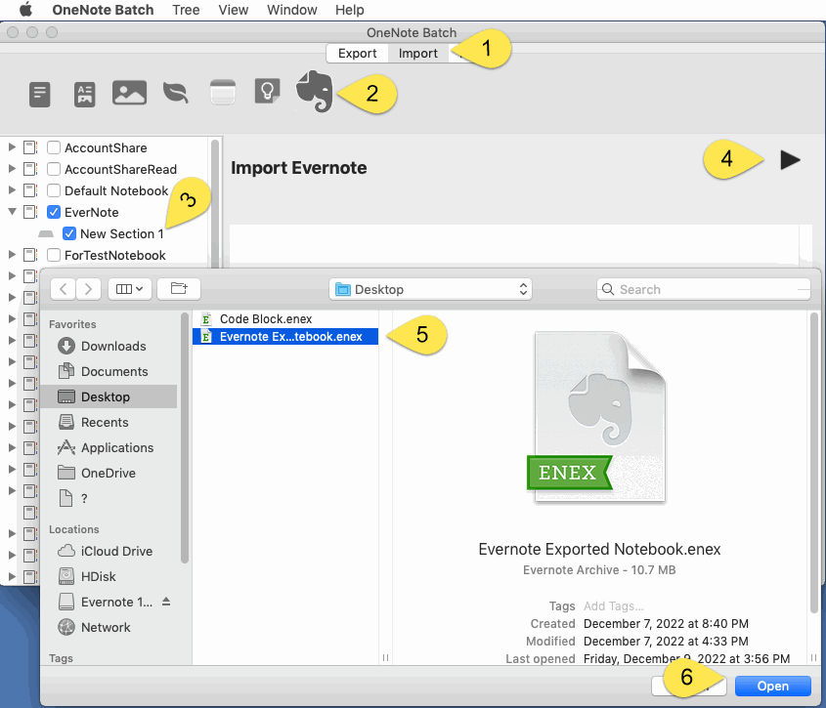This screenshot has height=708, width=826.
Task: Disable the New Section 1 checkbox
Action: click(68, 233)
